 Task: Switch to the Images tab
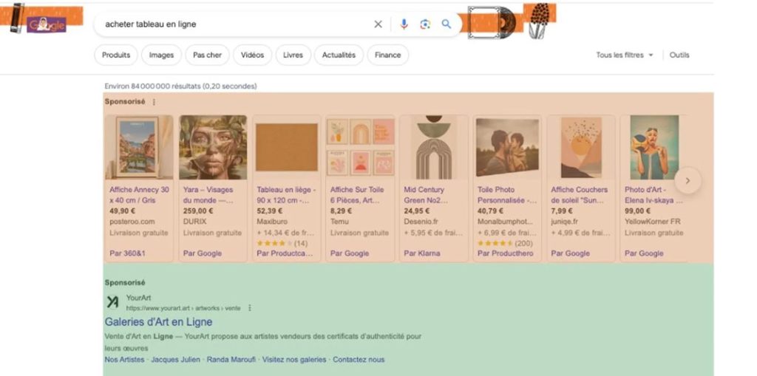[x=161, y=55]
